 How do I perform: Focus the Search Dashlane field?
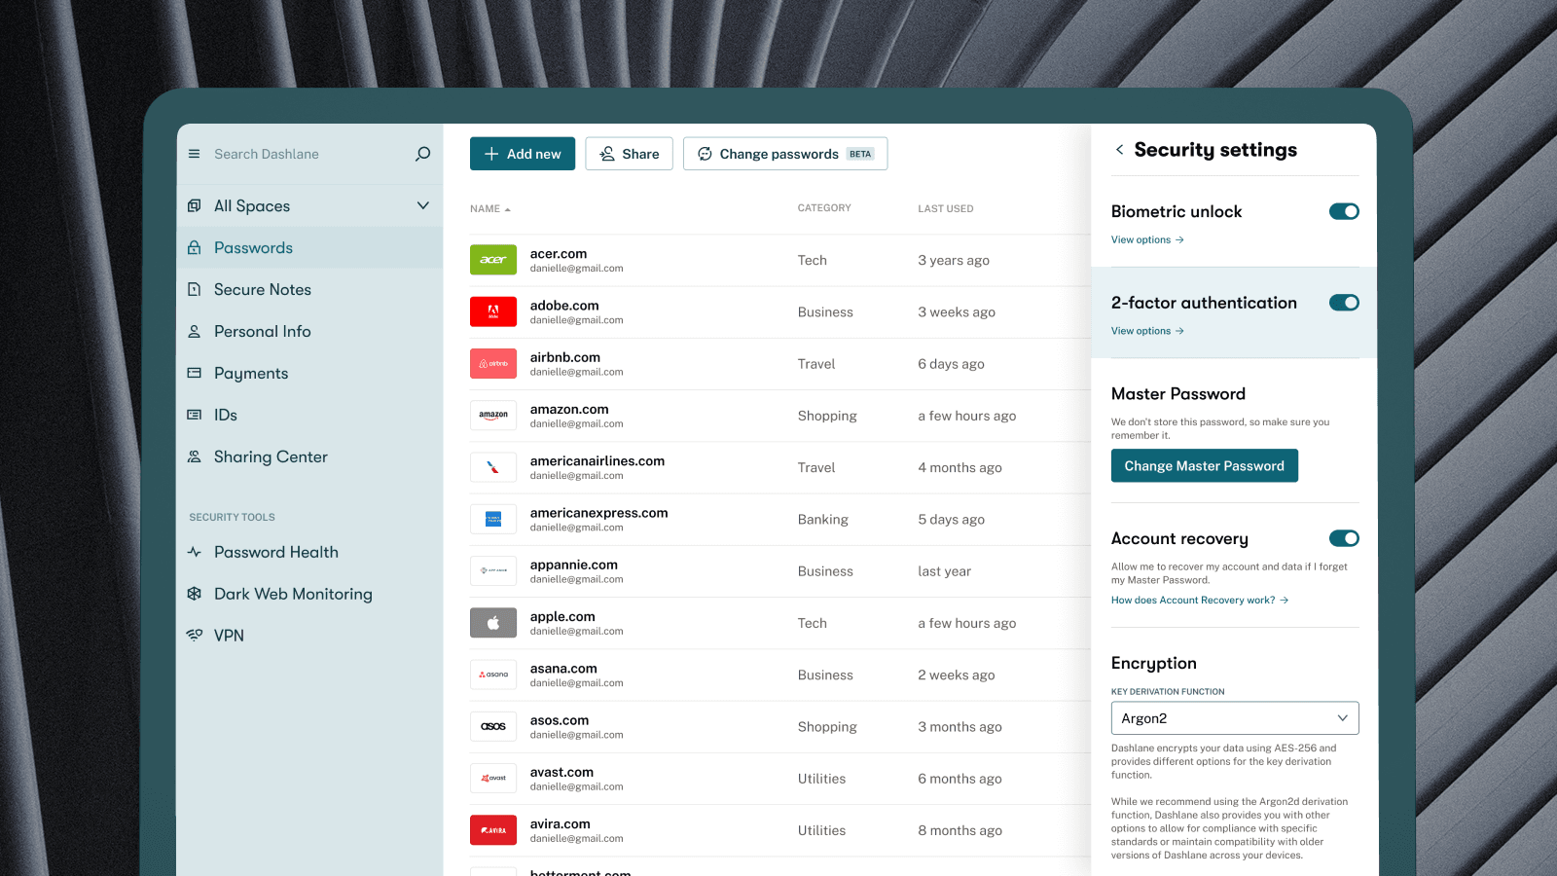pos(302,154)
